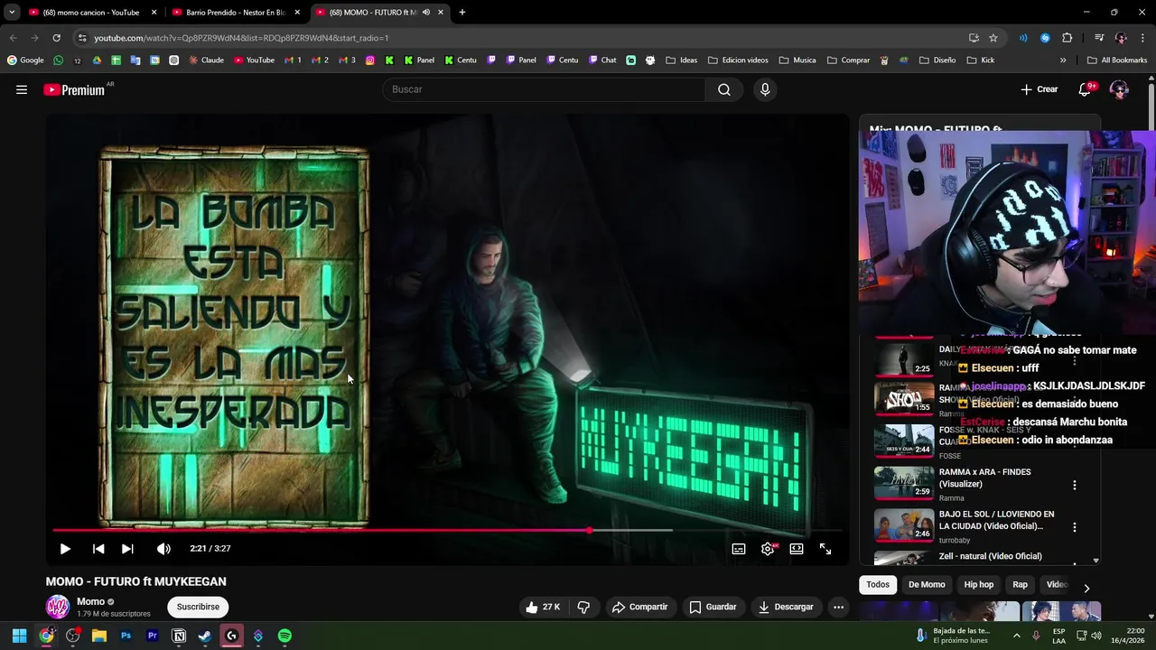This screenshot has width=1156, height=650.
Task: Open options for RAMMA x ARA - FINDES
Action: point(1074,486)
